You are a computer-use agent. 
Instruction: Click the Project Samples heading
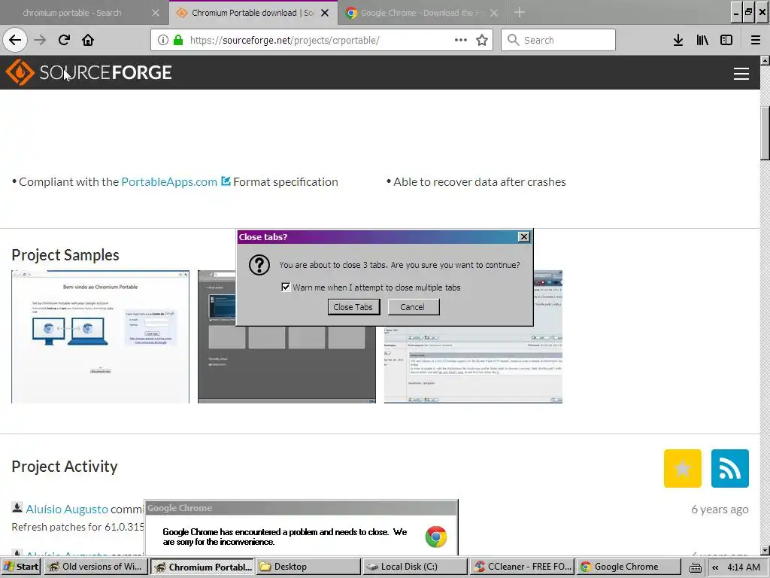(65, 254)
